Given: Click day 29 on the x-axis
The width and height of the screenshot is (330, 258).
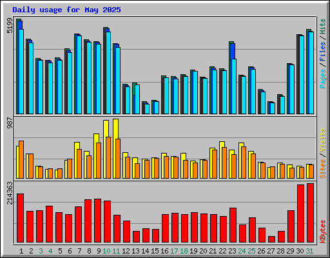Looking at the screenshot, I should [x=290, y=251].
